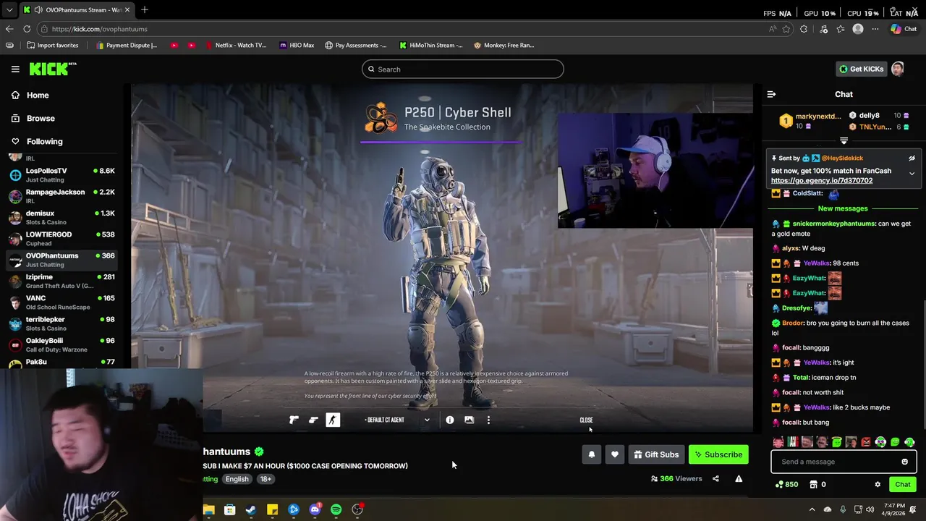Screen dimensions: 926x521
Task: Click the 18+ tag
Action: pos(266,479)
